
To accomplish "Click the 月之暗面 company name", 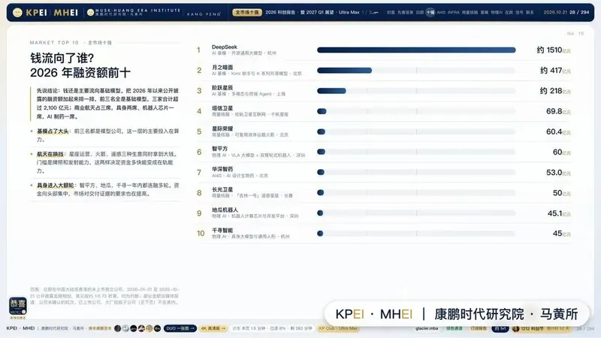I will 222,68.
